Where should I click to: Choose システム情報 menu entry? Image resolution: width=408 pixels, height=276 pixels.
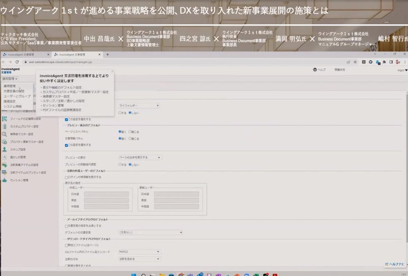pyautogui.click(x=13, y=106)
